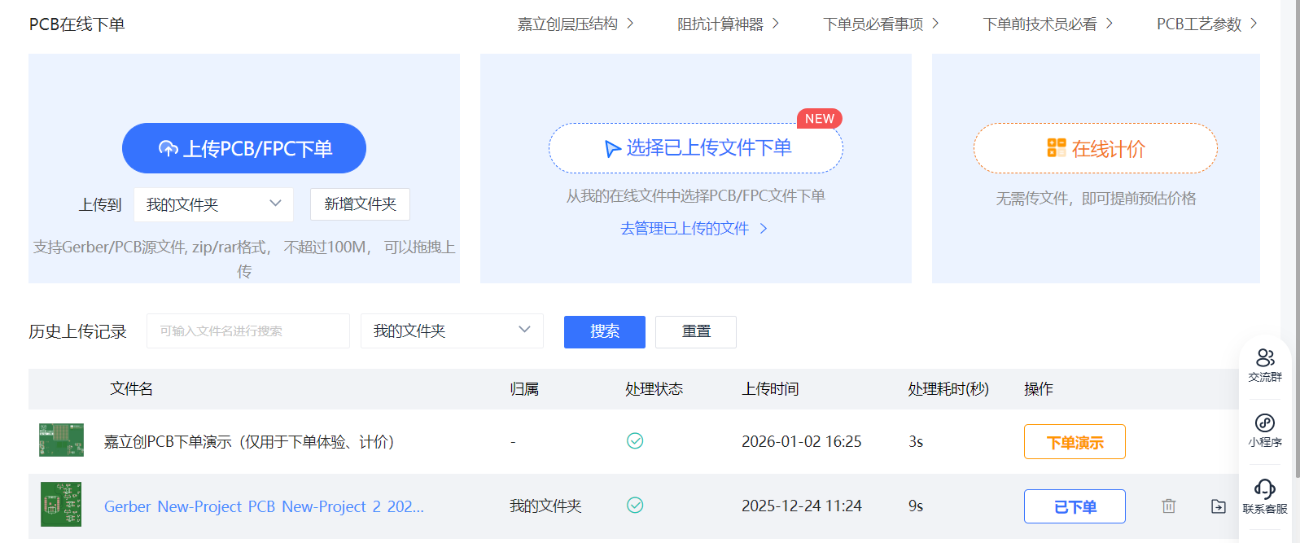This screenshot has width=1300, height=543.
Task: Open file Gerber New-Project PCB New-Project 2
Action: point(264,506)
